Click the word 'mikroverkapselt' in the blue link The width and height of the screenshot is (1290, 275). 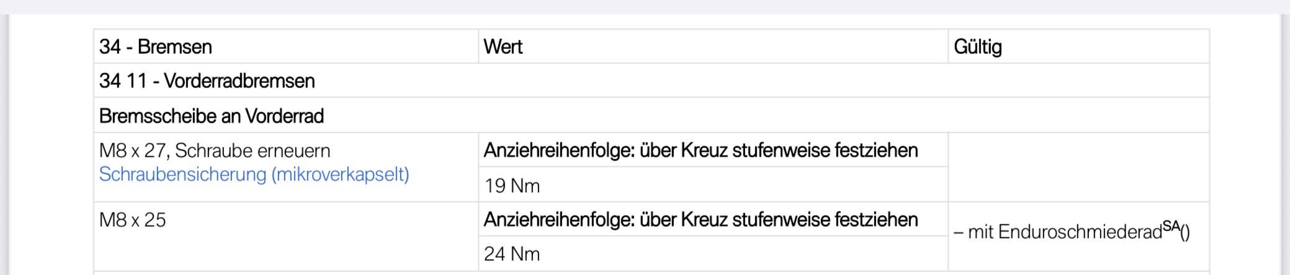(339, 175)
